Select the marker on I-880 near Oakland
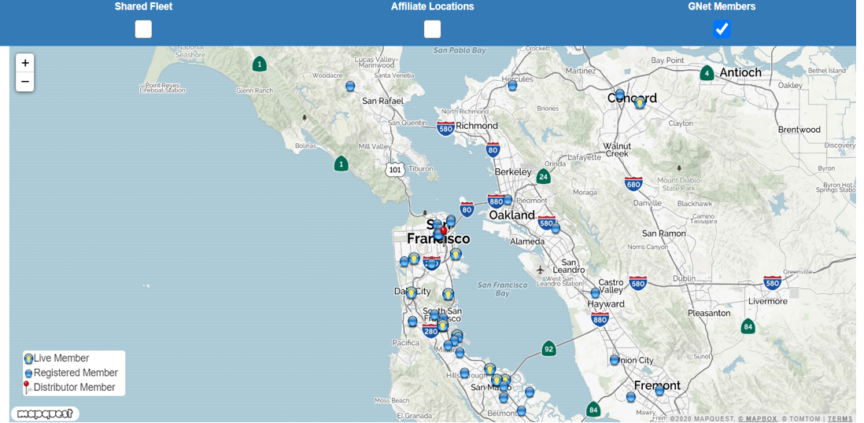The image size is (864, 423). tap(508, 200)
